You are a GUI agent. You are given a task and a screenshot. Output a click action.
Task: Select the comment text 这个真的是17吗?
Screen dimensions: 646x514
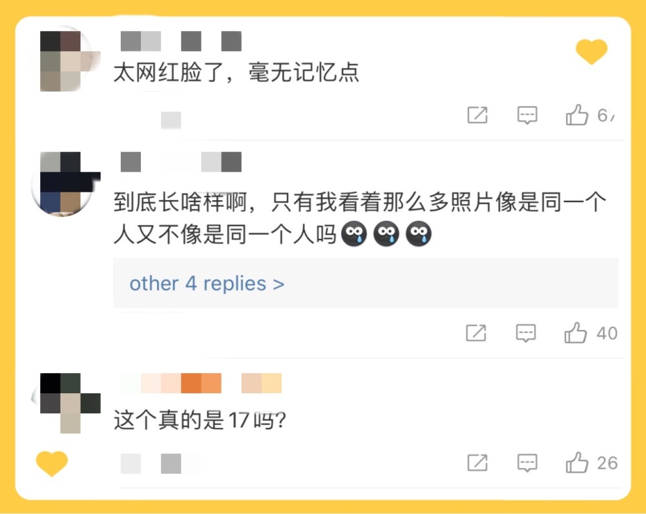pos(200,420)
